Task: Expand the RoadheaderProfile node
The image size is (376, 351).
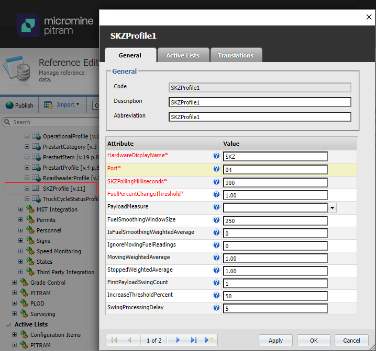Action: (27, 178)
